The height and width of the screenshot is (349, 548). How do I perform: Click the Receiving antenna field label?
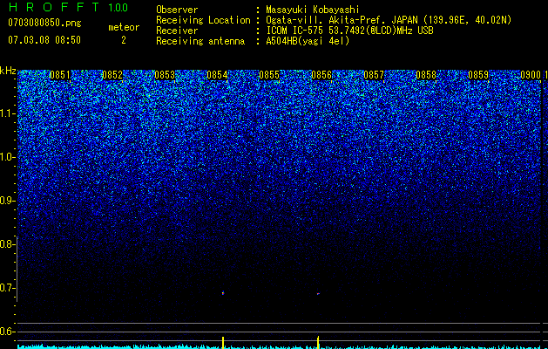point(200,41)
